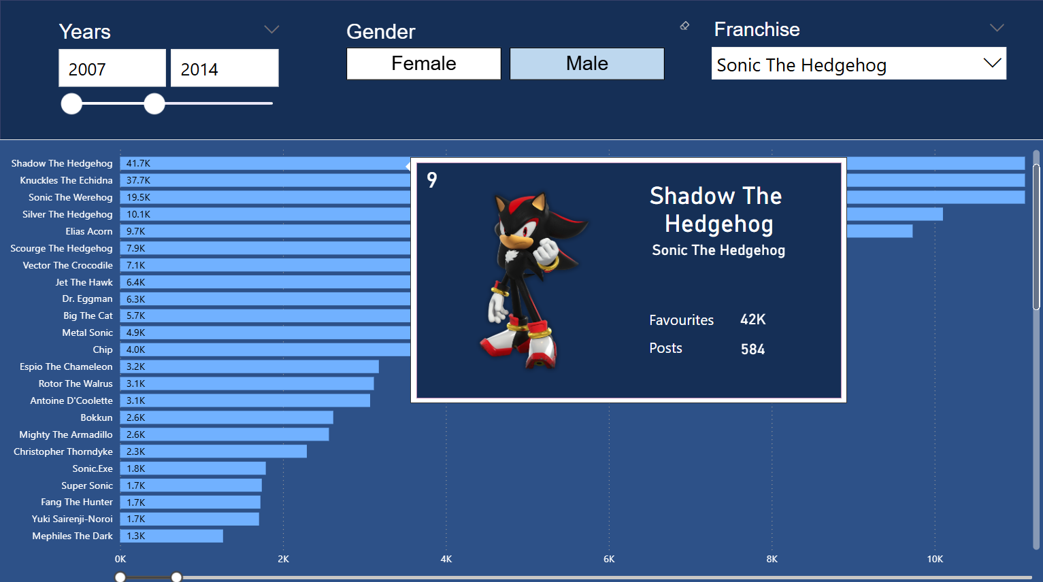Click the Years slicer title
The image size is (1043, 582).
tap(84, 31)
